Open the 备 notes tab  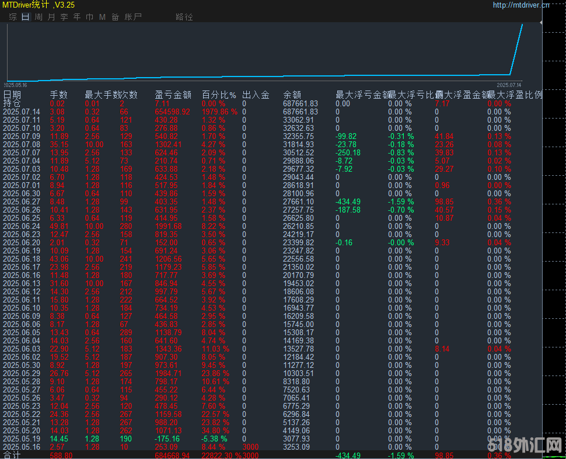point(115,17)
